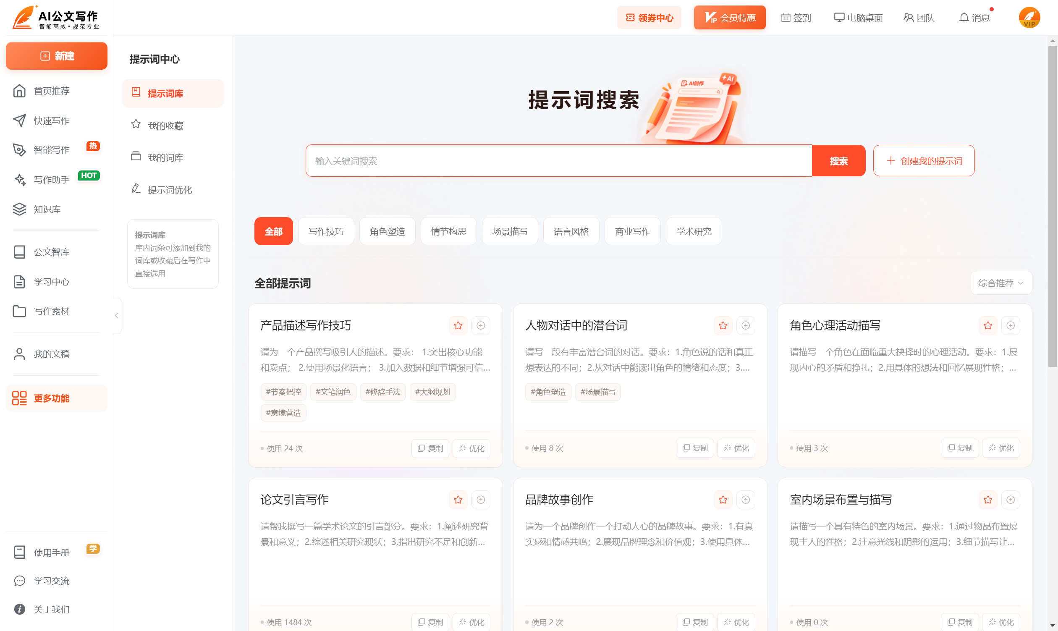Open 领券中心 coupon center

pos(649,18)
